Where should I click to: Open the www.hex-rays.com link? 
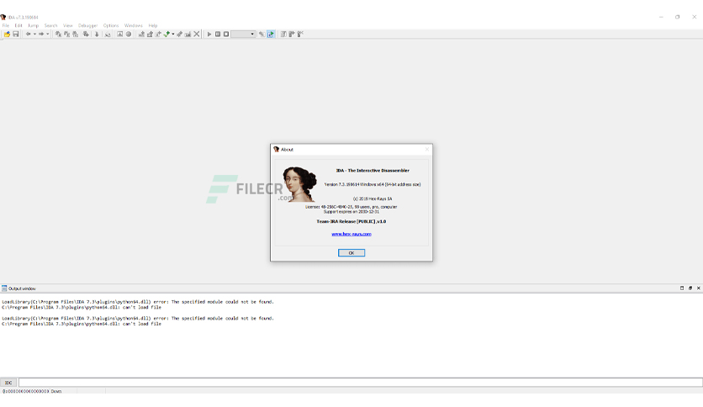[351, 234]
